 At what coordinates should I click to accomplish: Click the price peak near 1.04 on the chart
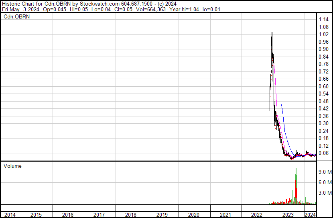click(272, 33)
